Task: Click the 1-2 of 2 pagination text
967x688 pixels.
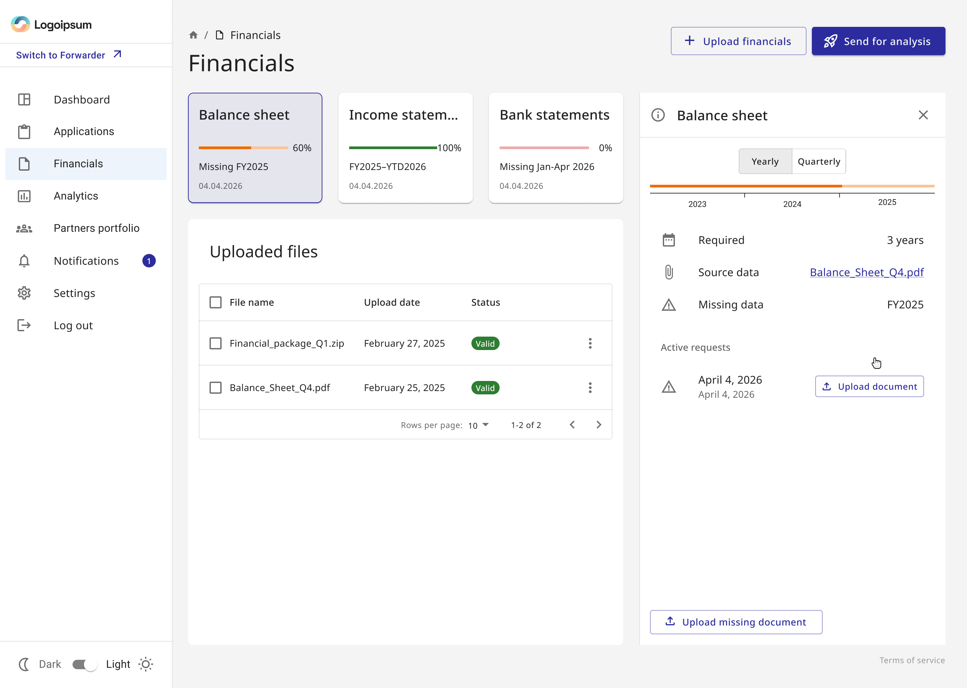Action: [x=526, y=425]
